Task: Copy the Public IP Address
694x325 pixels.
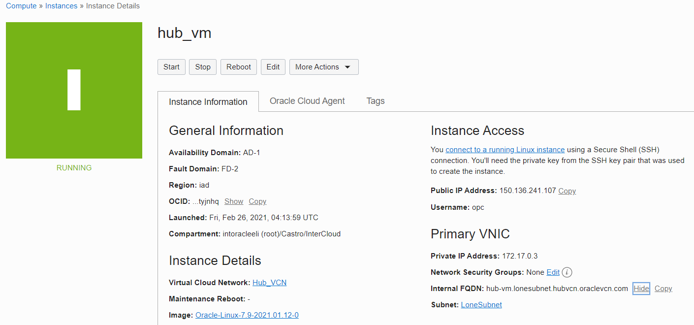Action: coord(567,191)
